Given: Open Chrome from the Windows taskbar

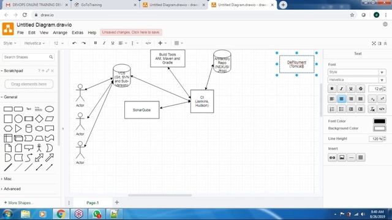Looking at the screenshot, I should [x=61, y=214].
